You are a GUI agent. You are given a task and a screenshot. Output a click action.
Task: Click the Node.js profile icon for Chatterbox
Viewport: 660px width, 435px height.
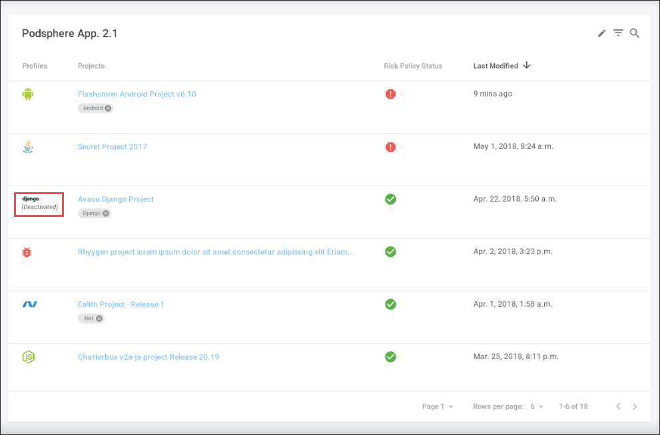coord(28,357)
